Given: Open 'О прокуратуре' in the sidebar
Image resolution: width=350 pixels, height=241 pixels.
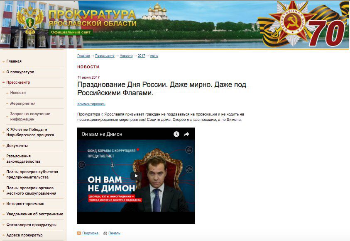Looking at the screenshot, I should (x=20, y=72).
